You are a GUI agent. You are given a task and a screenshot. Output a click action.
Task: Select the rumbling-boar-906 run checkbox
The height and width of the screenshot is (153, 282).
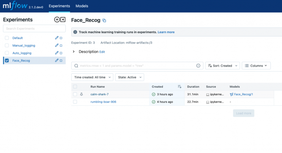pyautogui.click(x=75, y=102)
